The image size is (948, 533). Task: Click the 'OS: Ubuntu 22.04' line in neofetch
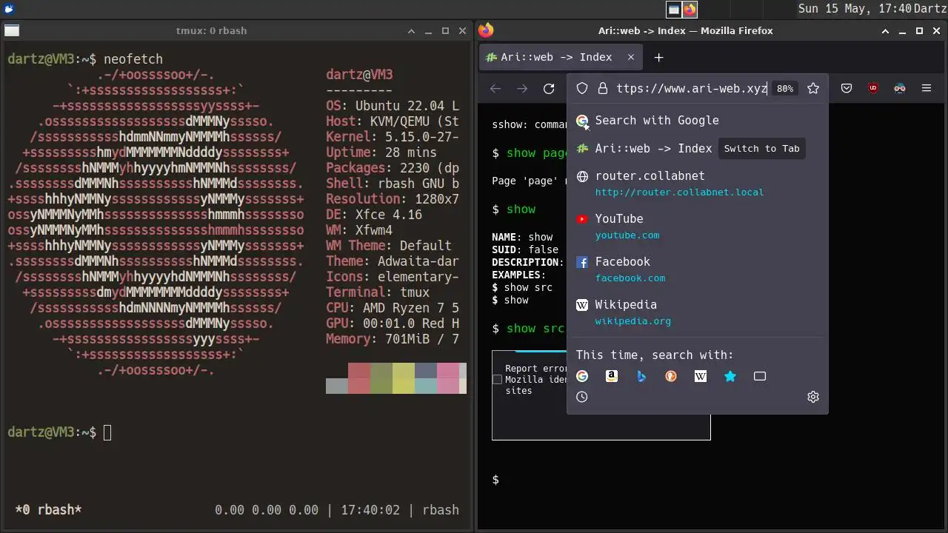click(x=393, y=106)
